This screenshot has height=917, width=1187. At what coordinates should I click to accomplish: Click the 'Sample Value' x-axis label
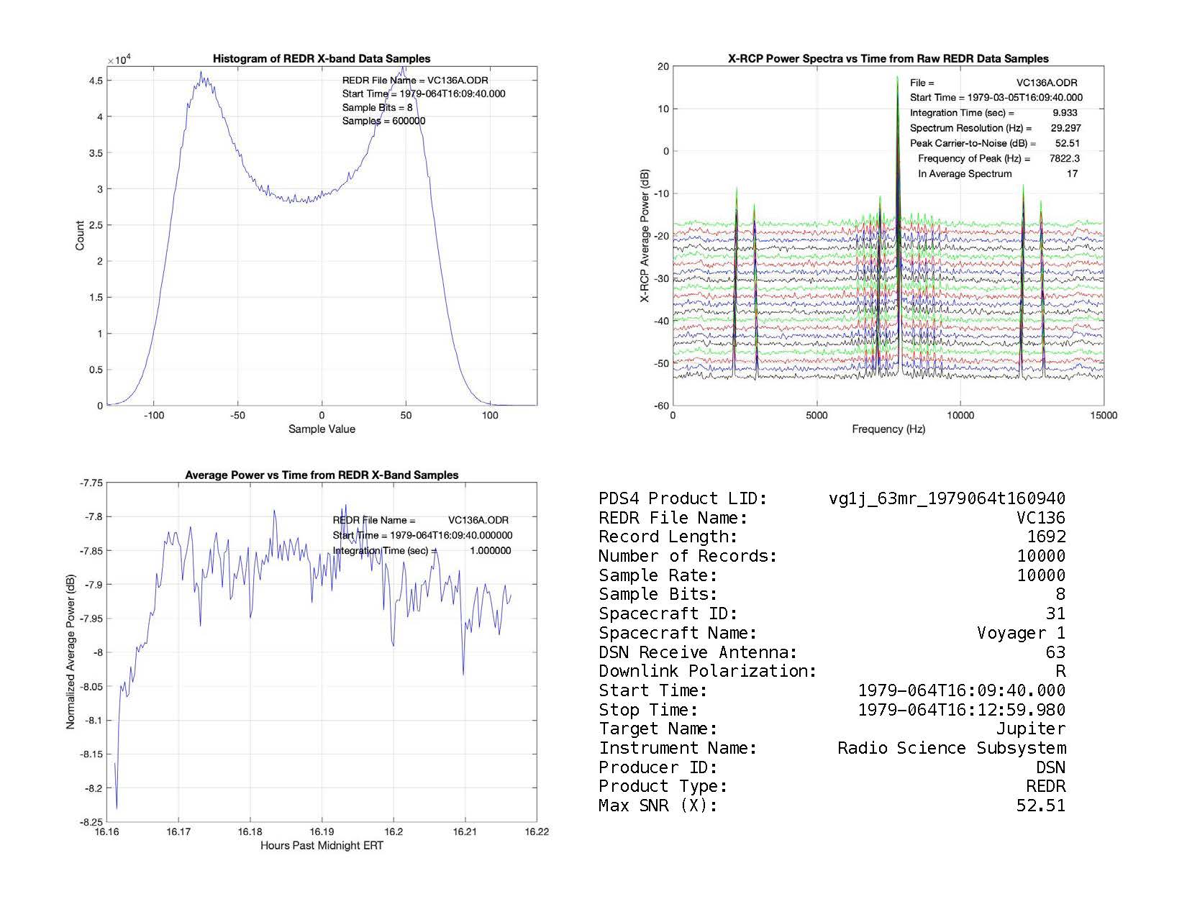pyautogui.click(x=322, y=429)
